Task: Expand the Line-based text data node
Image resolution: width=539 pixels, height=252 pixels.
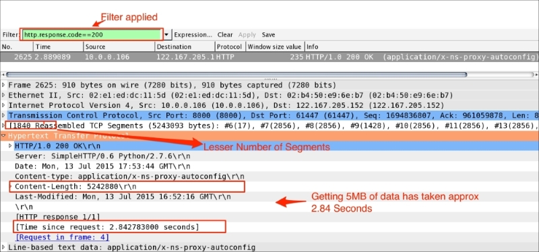Action: pyautogui.click(x=3, y=247)
